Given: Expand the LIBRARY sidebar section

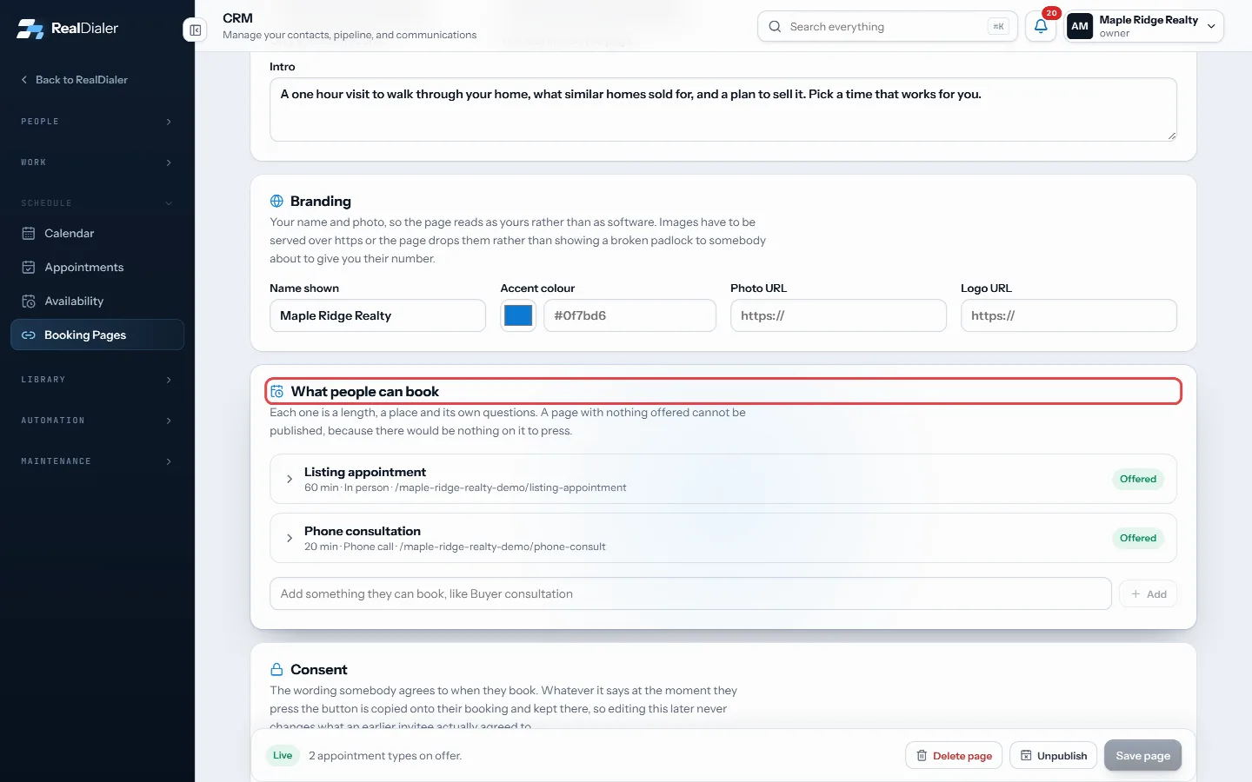Looking at the screenshot, I should coord(97,380).
